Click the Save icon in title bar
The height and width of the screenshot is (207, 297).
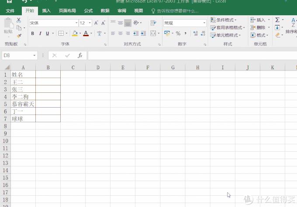[x=9, y=1]
